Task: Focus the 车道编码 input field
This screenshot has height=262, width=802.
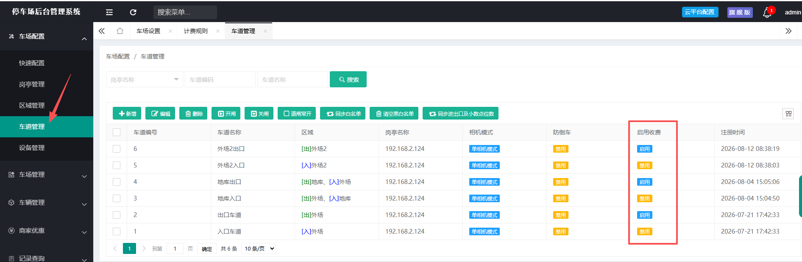Action: coord(220,79)
